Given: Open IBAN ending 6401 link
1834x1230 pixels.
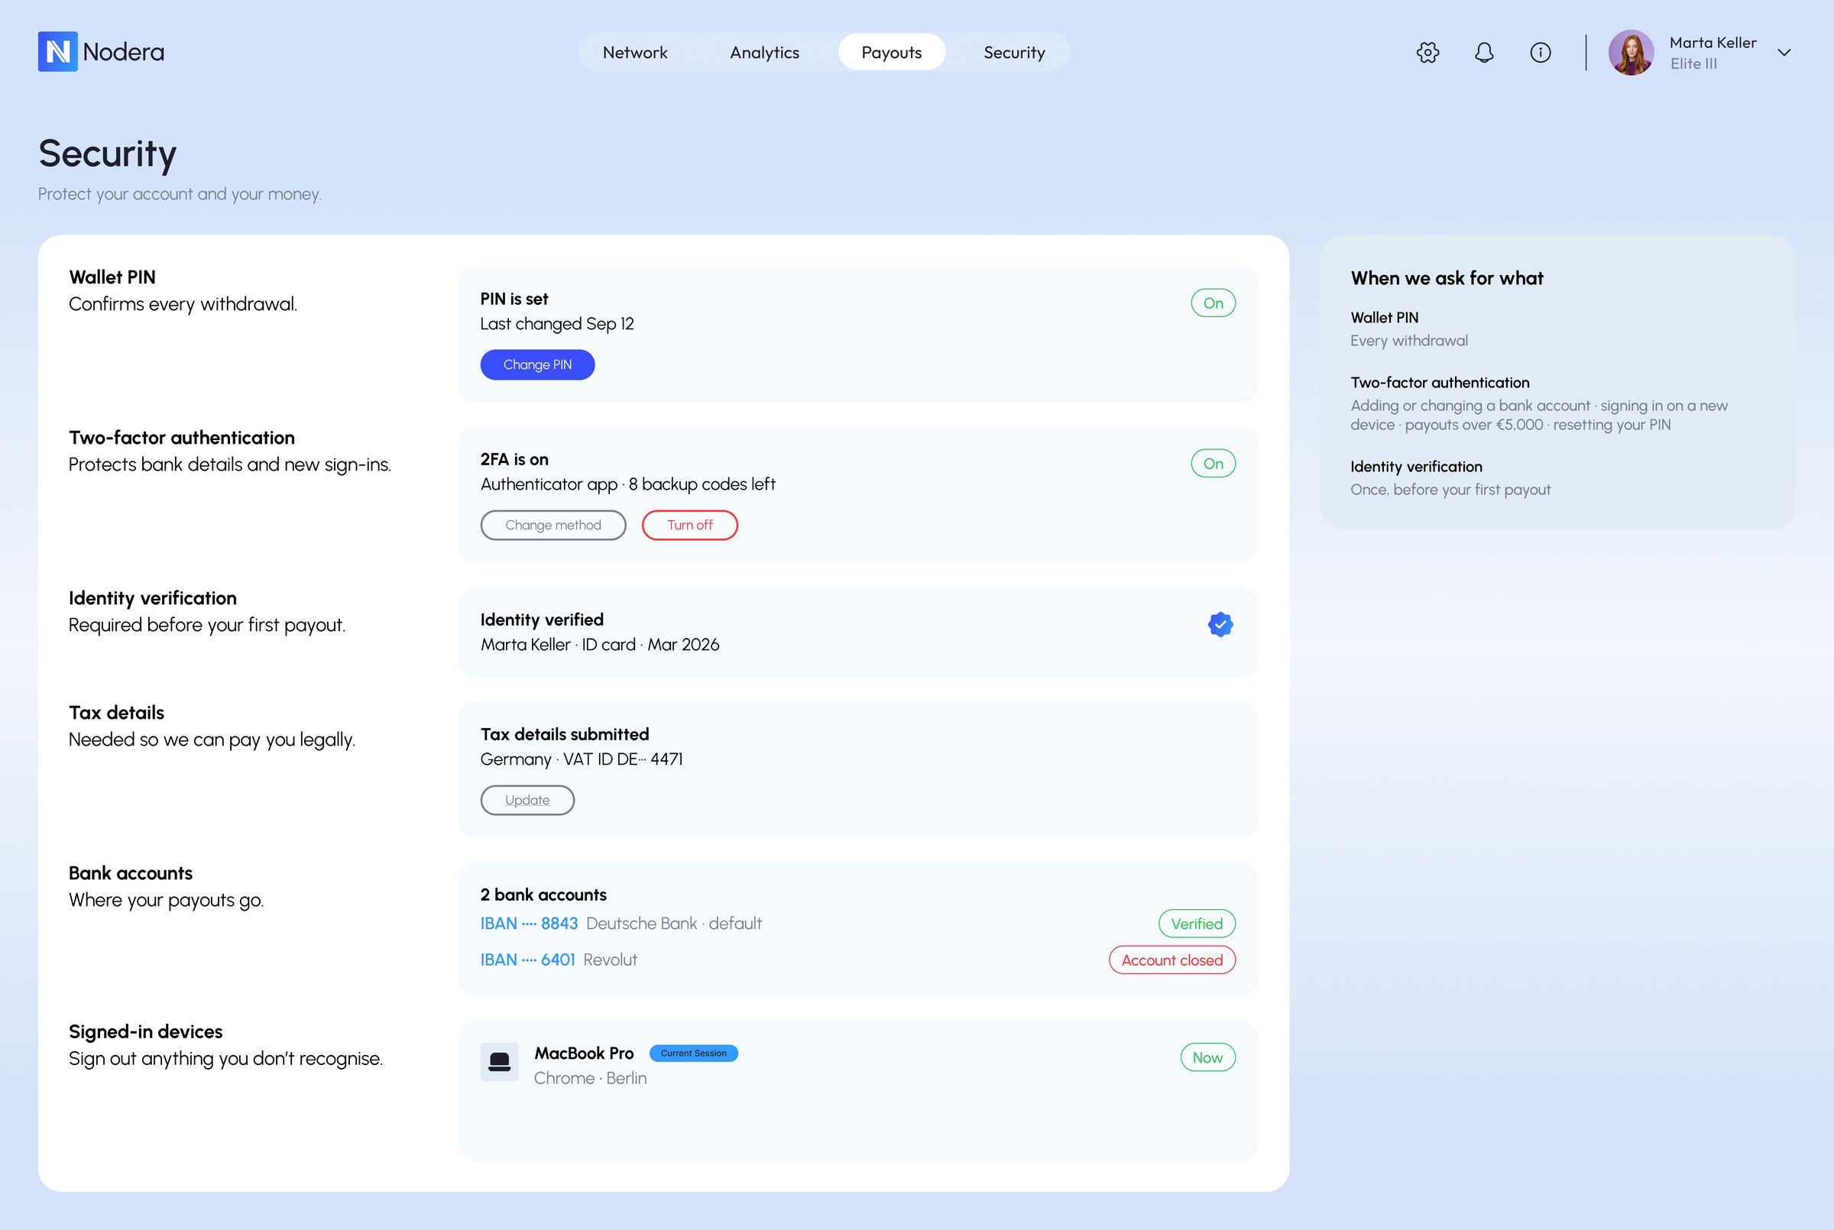Looking at the screenshot, I should (528, 960).
